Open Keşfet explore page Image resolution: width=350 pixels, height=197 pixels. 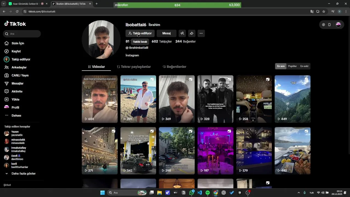[16, 51]
